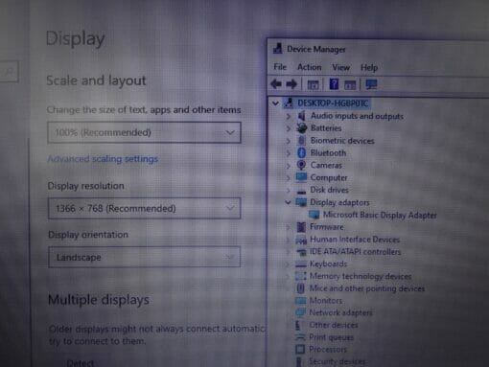
Task: Select the Disk drives icon
Action: 301,191
